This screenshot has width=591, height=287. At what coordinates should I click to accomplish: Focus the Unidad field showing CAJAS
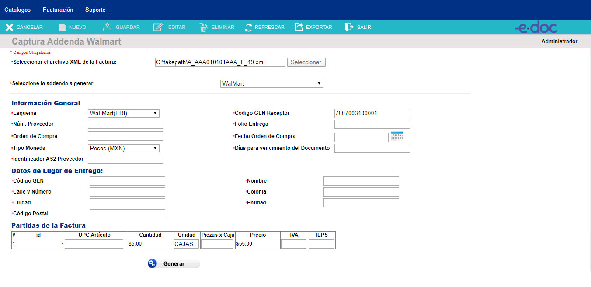pos(186,244)
